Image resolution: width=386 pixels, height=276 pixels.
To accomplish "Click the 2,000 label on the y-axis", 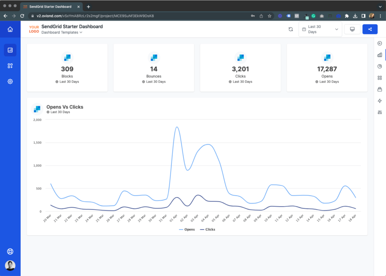I will coord(37,120).
